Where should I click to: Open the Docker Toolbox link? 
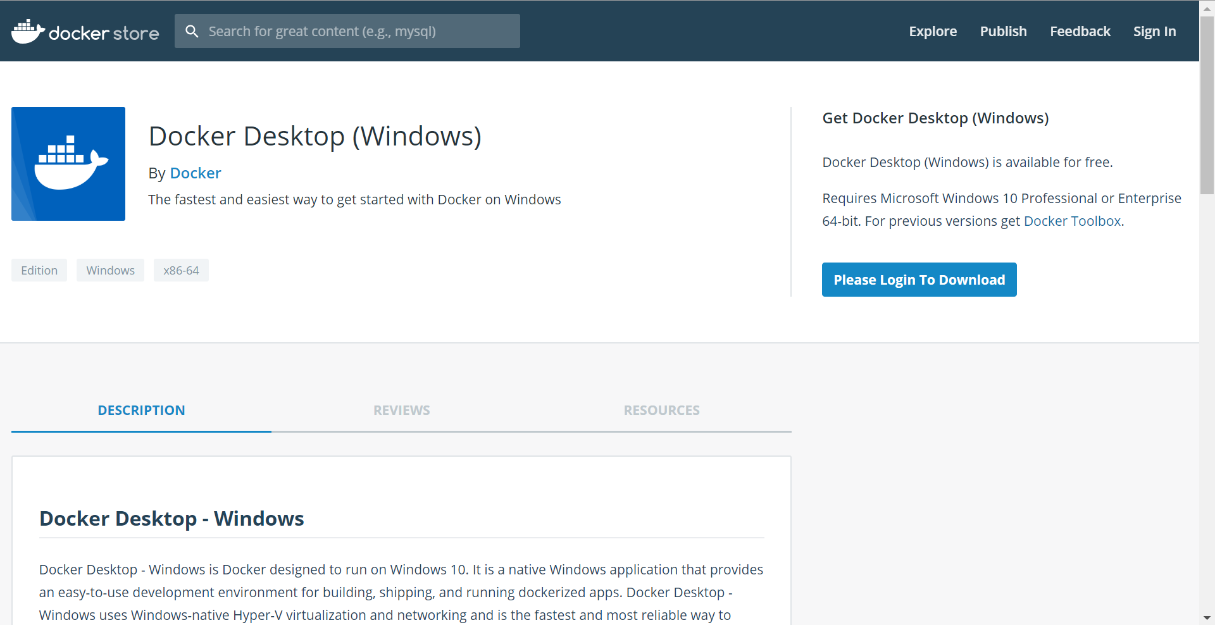click(x=1072, y=221)
